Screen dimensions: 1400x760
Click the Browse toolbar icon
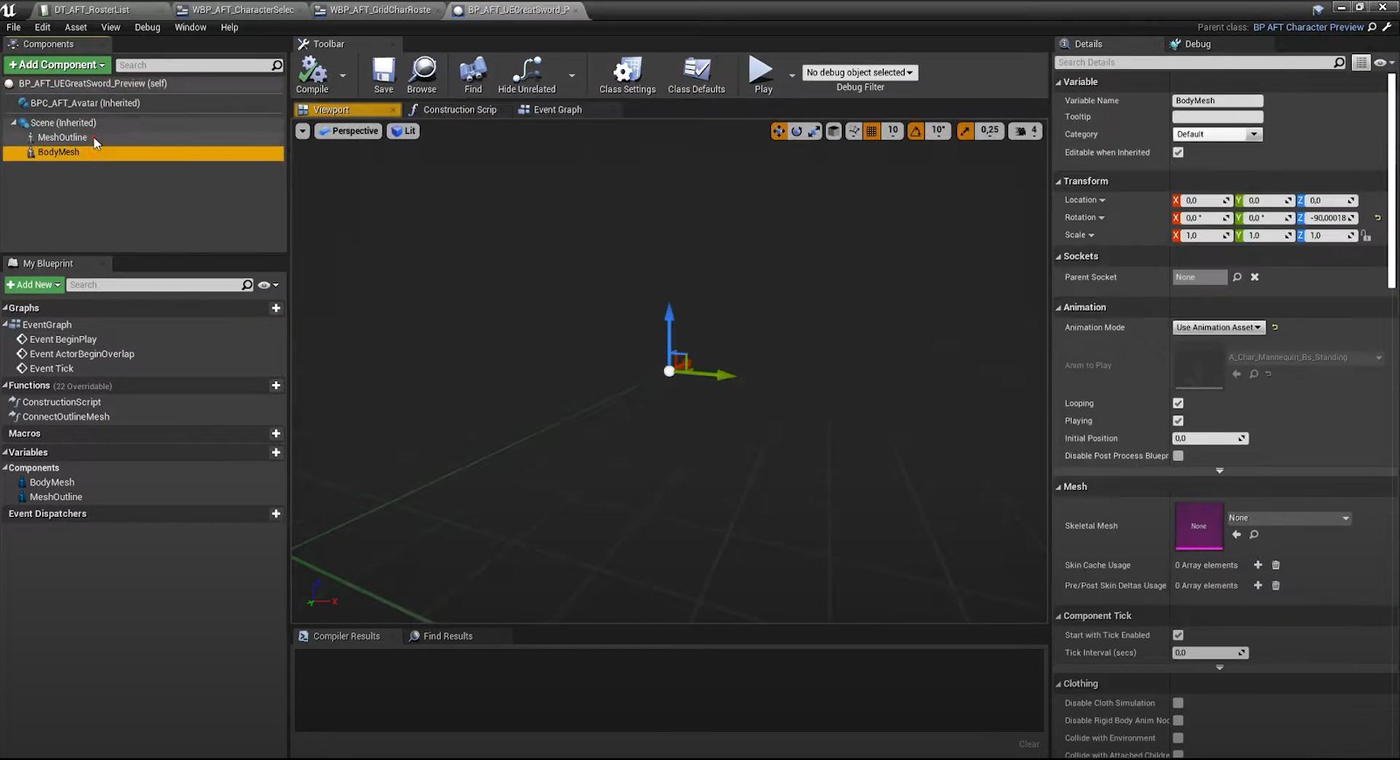(422, 72)
